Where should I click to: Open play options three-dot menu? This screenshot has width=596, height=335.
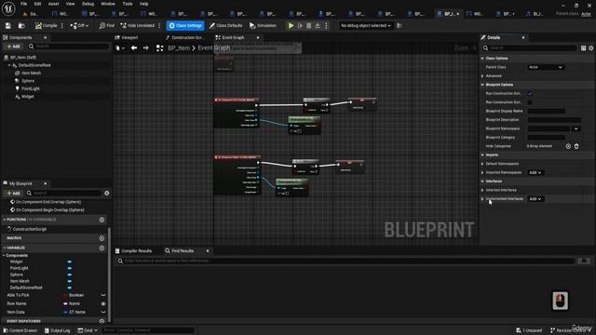coord(326,25)
